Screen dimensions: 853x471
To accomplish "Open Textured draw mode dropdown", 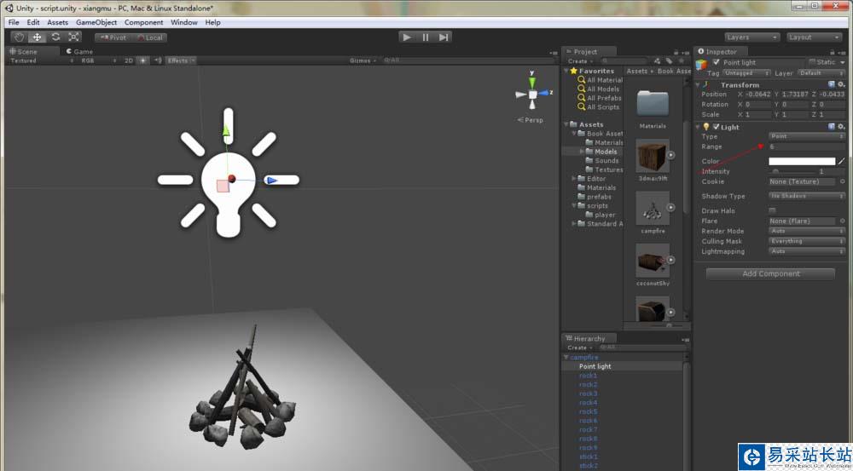I will [x=42, y=60].
